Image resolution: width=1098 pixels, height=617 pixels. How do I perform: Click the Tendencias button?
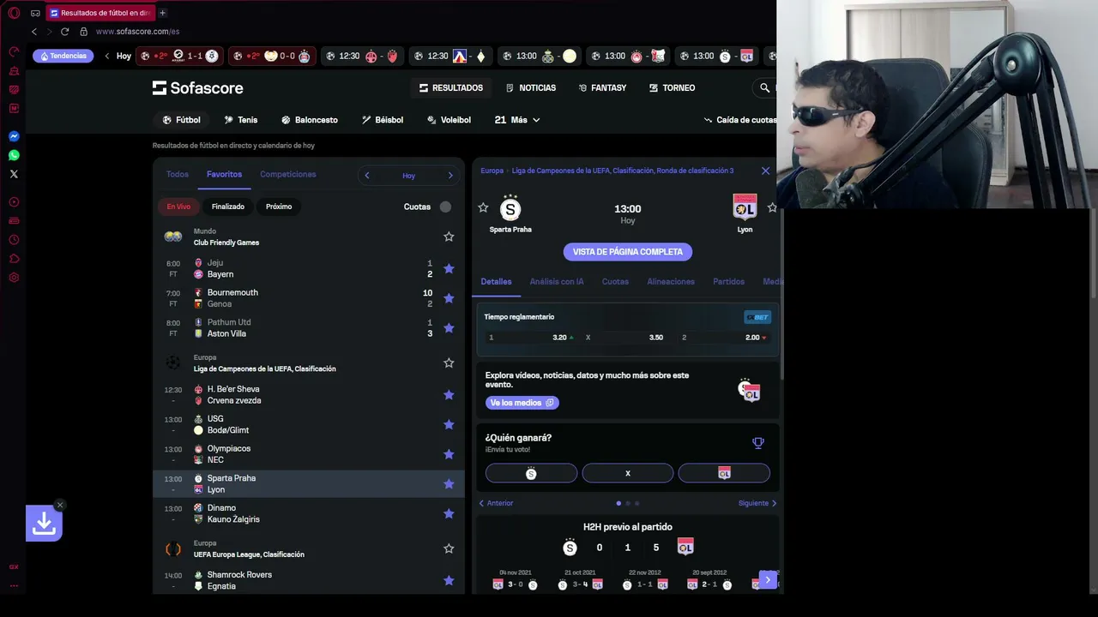pyautogui.click(x=63, y=57)
